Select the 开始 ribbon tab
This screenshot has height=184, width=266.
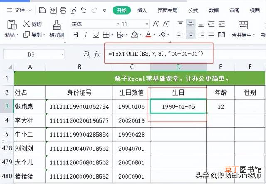[122, 10]
